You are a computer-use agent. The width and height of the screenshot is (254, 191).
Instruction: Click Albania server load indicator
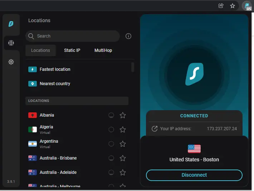pos(111,115)
